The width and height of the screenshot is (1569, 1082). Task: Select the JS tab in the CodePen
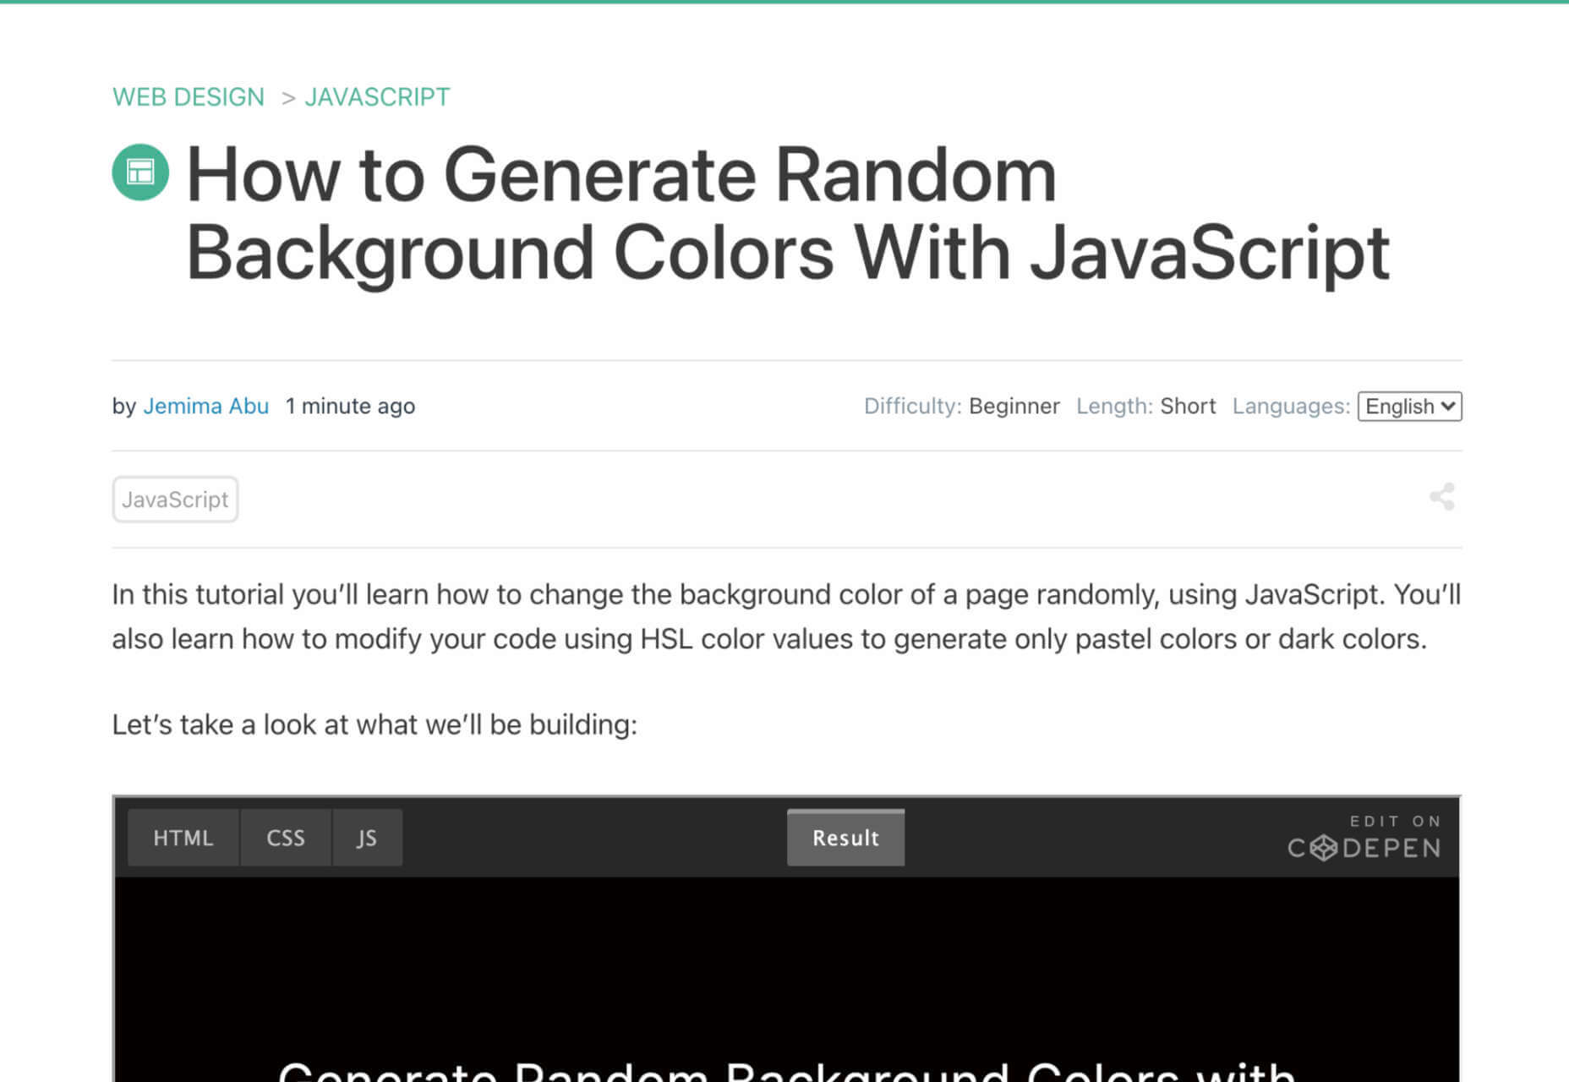367,838
